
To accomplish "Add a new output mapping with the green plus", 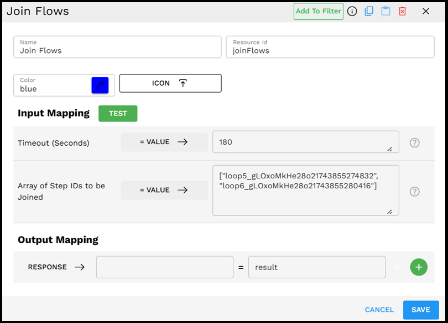I will pos(419,267).
